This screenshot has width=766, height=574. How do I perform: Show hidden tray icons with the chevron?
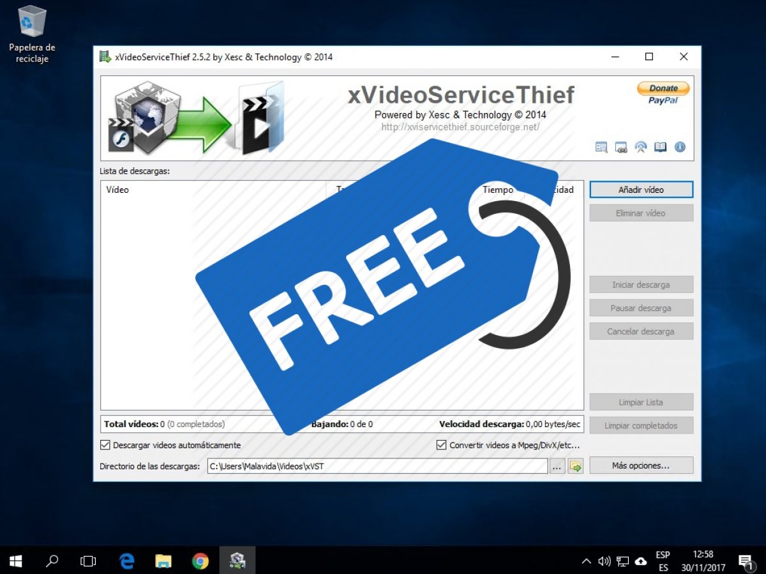(x=586, y=561)
